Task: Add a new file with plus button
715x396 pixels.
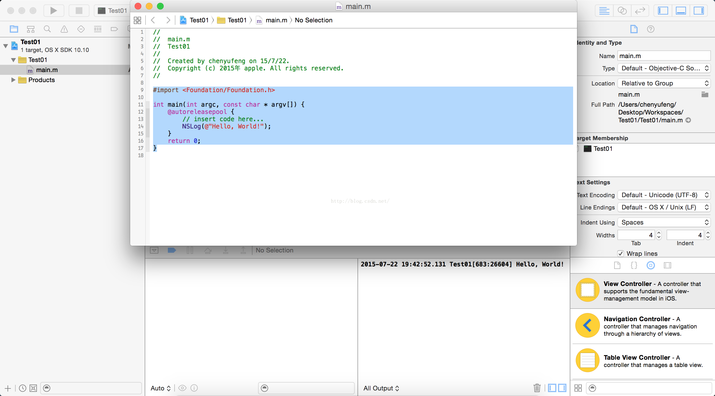Action: click(8, 388)
